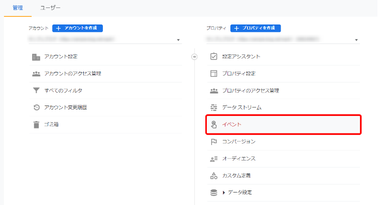
Task: Open コンバージョン
Action: pyautogui.click(x=239, y=141)
